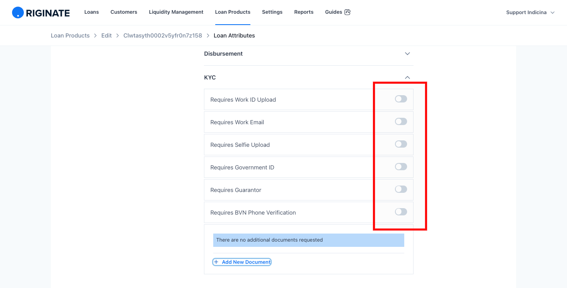Toggle the Requires Government ID switch

(401, 167)
